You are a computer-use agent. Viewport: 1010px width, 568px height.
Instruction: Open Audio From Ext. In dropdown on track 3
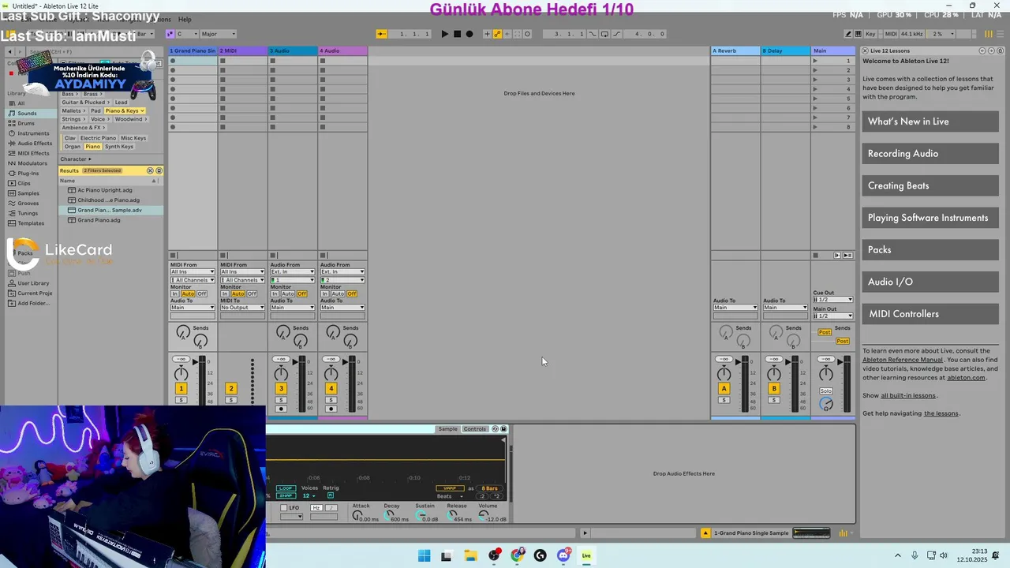click(293, 271)
